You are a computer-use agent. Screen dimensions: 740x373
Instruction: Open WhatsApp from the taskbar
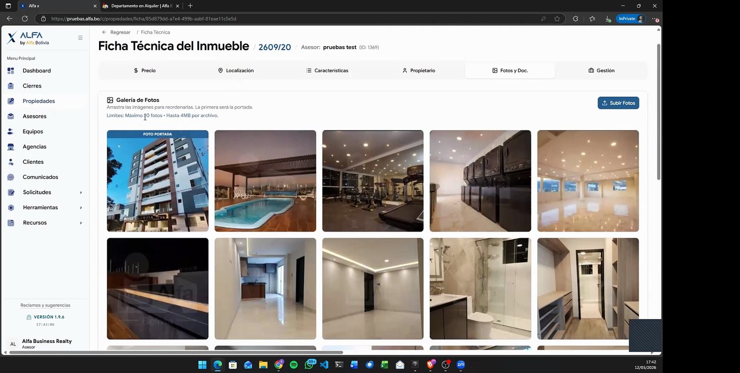point(309,365)
